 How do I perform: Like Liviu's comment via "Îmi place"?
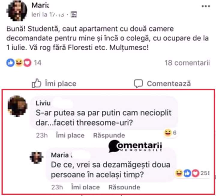(70, 135)
